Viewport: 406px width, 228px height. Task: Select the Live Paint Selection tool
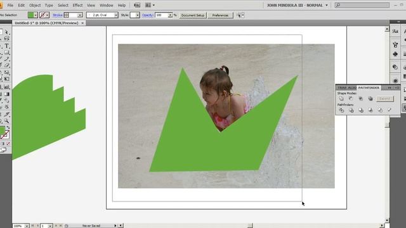pos(7,107)
